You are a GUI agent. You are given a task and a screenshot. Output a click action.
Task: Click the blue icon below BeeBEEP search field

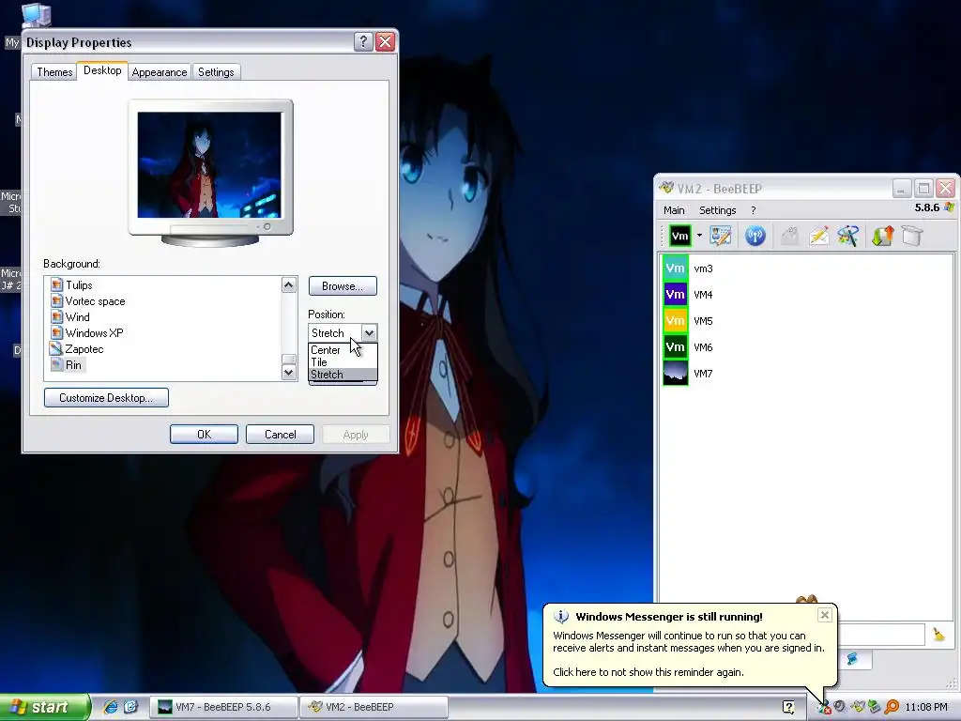click(x=852, y=659)
